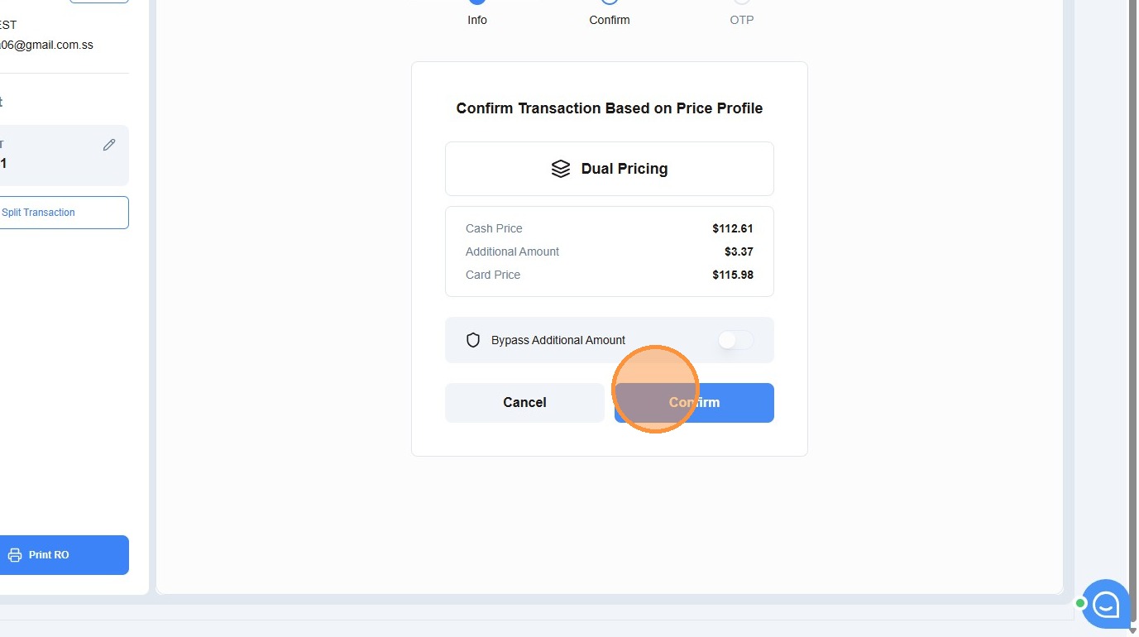Click the Card Price amount $115.98
The image size is (1139, 637).
pos(733,275)
